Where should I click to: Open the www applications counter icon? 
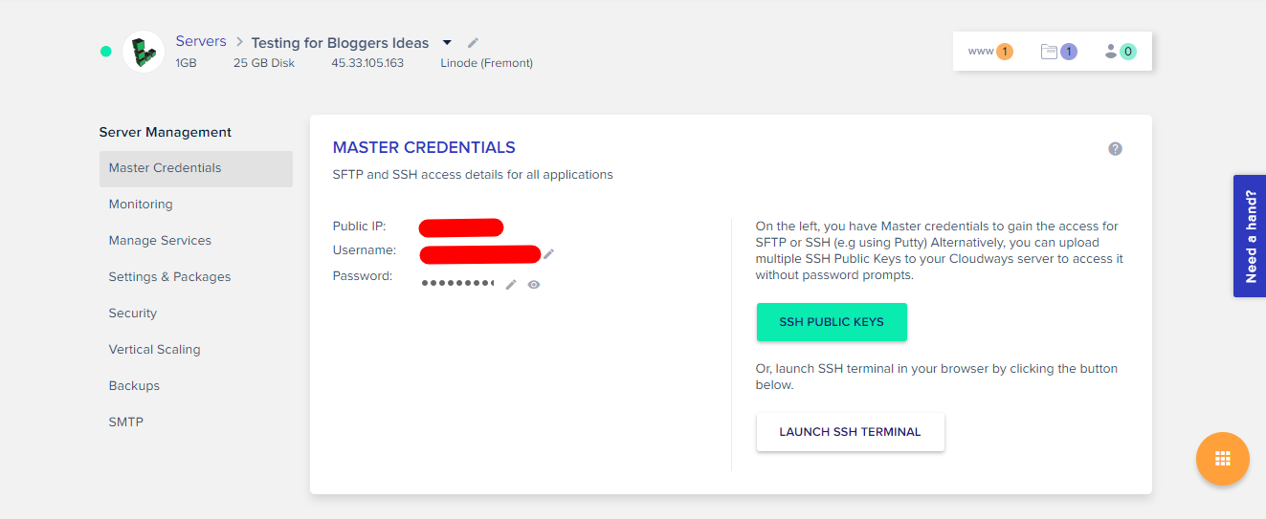(x=990, y=52)
